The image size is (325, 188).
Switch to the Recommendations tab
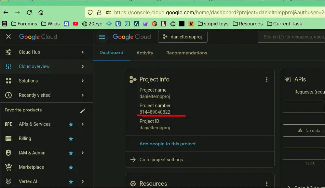(186, 53)
